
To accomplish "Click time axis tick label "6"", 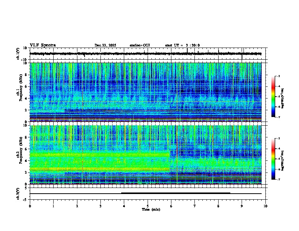I will 171,206.
